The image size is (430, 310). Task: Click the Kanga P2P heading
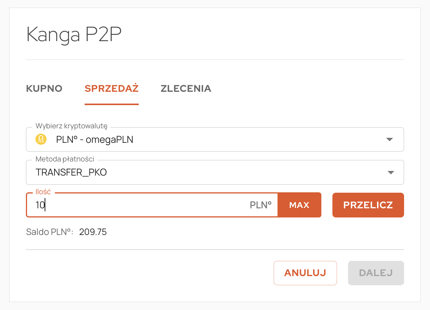click(x=74, y=35)
